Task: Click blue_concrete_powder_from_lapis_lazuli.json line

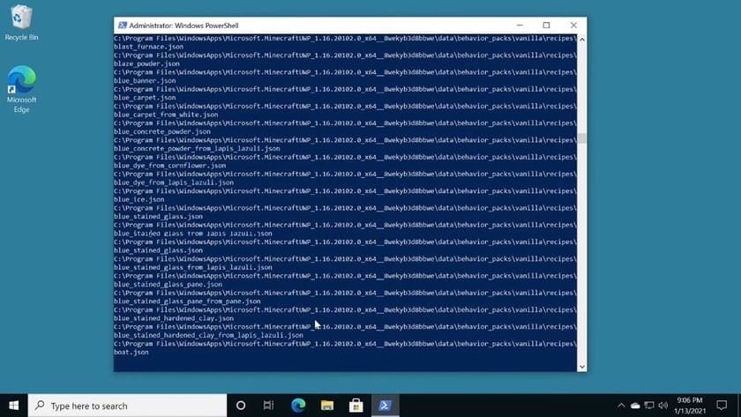Action: click(197, 149)
